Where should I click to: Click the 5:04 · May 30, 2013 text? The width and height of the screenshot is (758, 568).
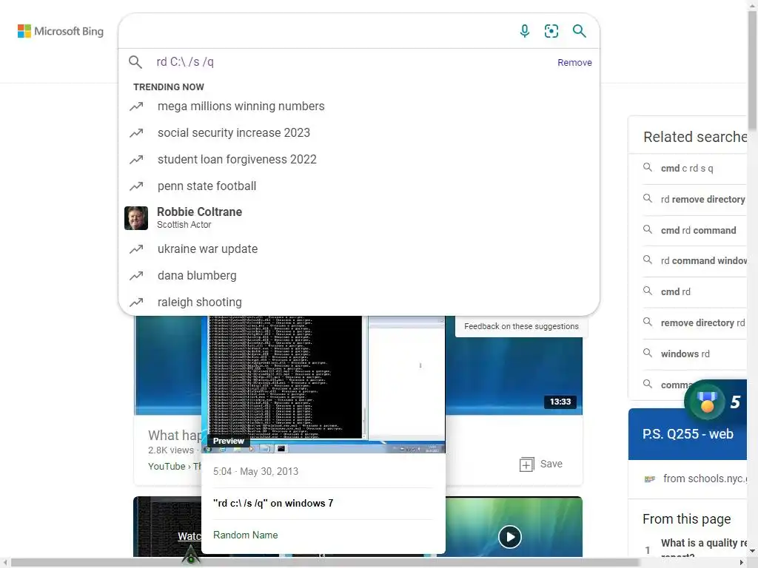(x=255, y=471)
